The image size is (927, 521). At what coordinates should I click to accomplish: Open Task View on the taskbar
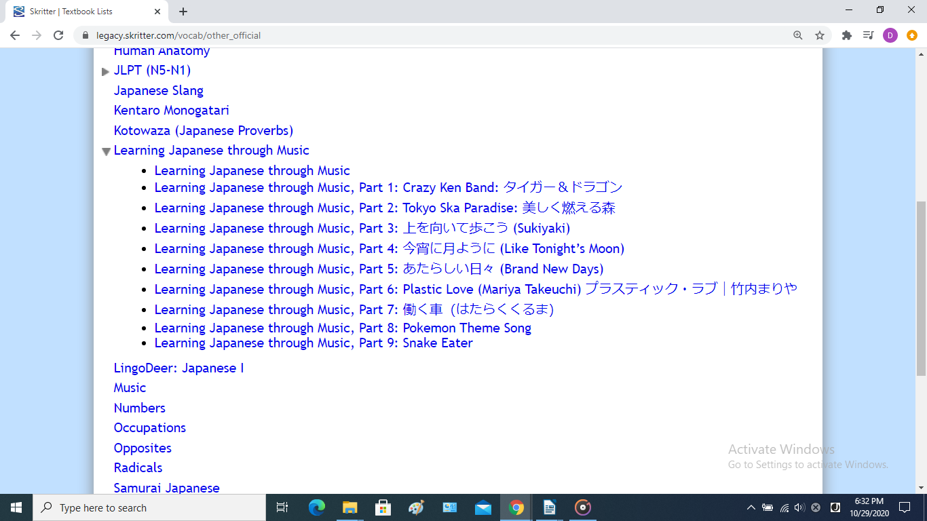pos(282,507)
